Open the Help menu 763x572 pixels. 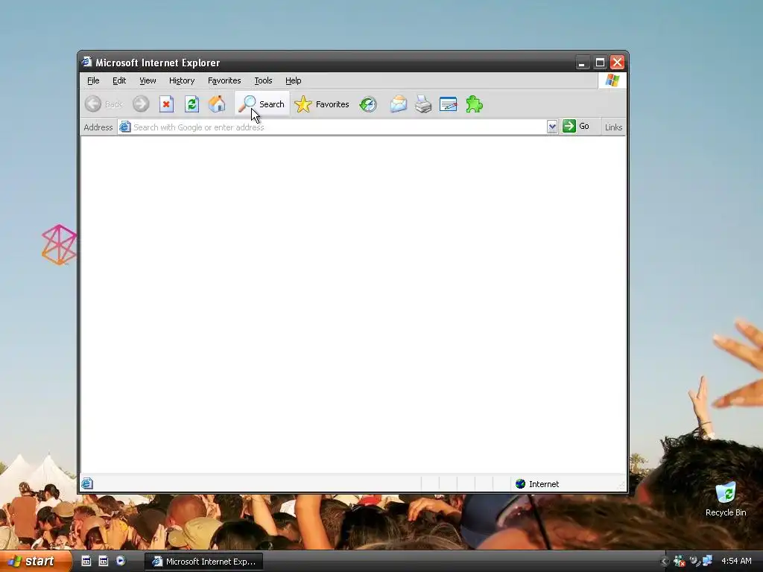pos(294,80)
